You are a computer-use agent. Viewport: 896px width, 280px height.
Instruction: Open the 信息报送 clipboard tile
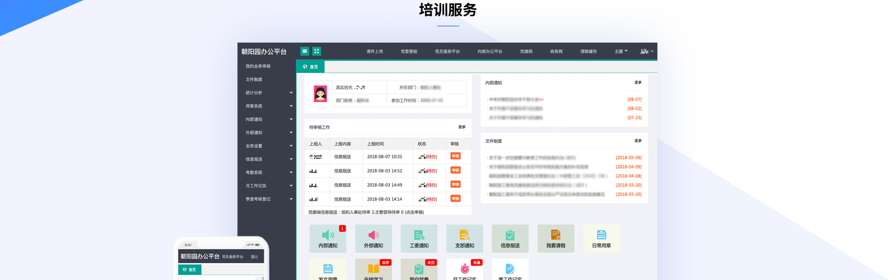pyautogui.click(x=510, y=239)
